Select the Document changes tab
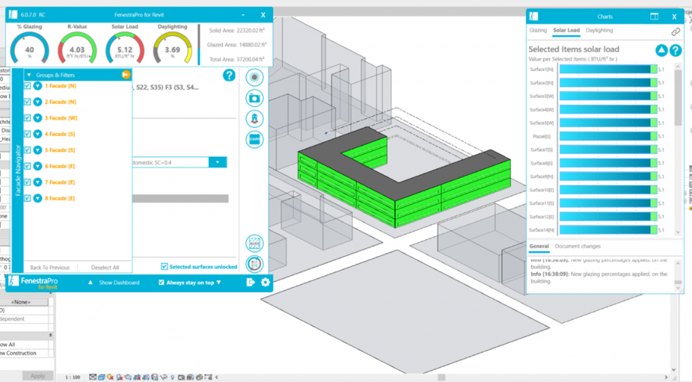The height and width of the screenshot is (382, 692). click(578, 246)
